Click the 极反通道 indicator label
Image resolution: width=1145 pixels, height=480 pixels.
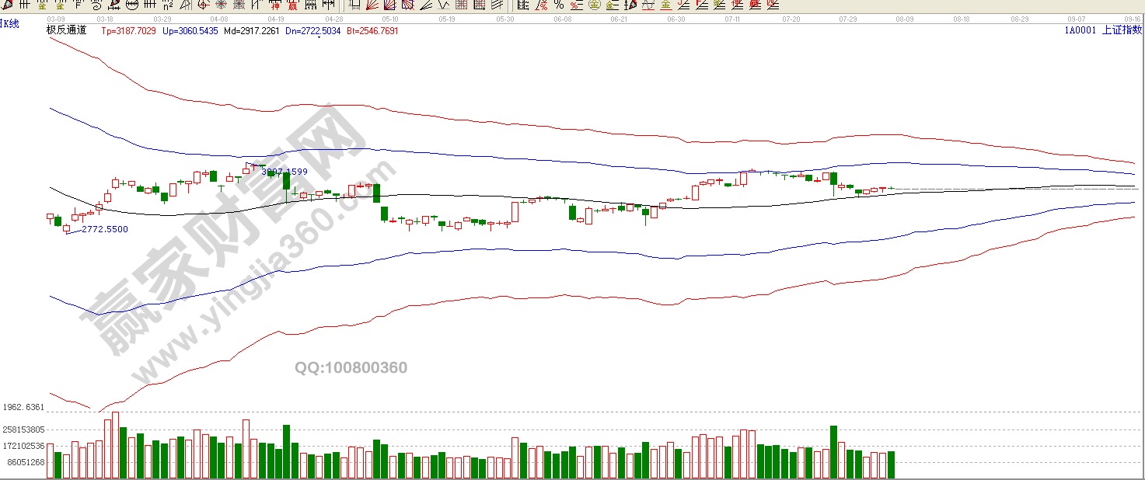pyautogui.click(x=67, y=30)
